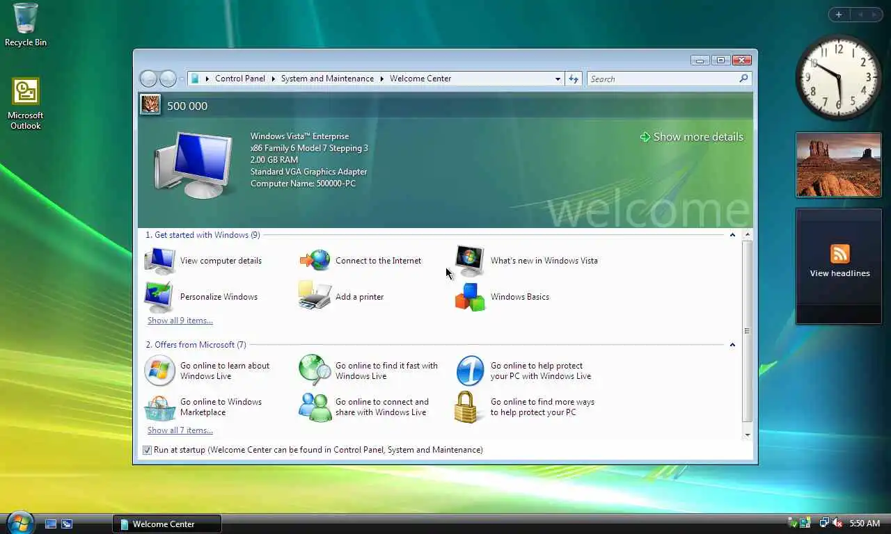Select the Windows Basics cubes icon
Screen dimensions: 891x534
click(x=470, y=297)
